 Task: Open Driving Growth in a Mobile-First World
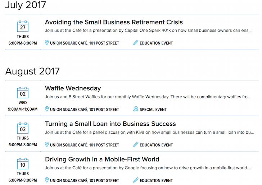point(102,159)
